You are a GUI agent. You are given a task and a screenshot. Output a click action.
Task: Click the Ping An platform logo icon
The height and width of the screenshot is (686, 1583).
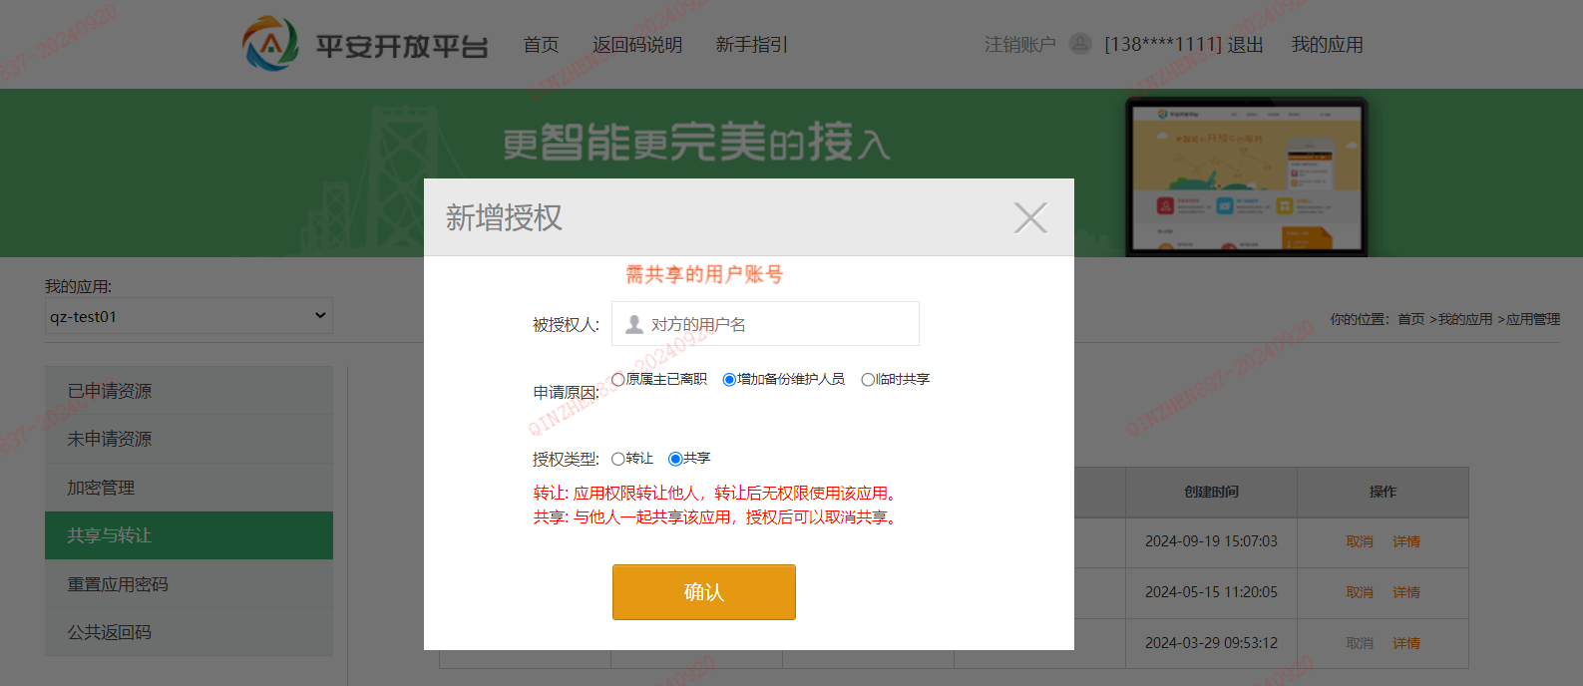tap(270, 44)
